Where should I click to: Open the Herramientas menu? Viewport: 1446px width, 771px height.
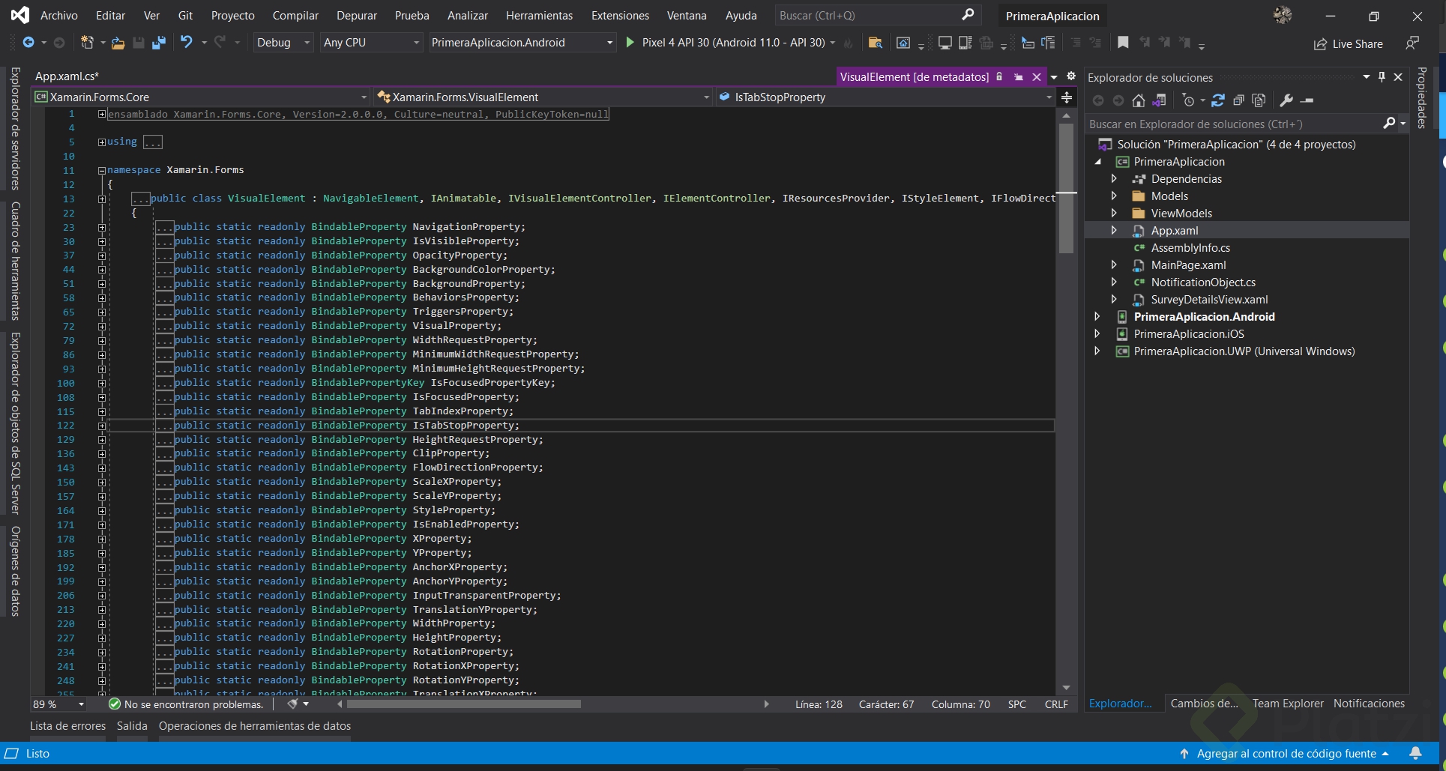pyautogui.click(x=539, y=15)
